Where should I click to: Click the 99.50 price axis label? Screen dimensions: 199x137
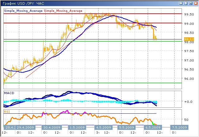pyautogui.click(x=188, y=14)
